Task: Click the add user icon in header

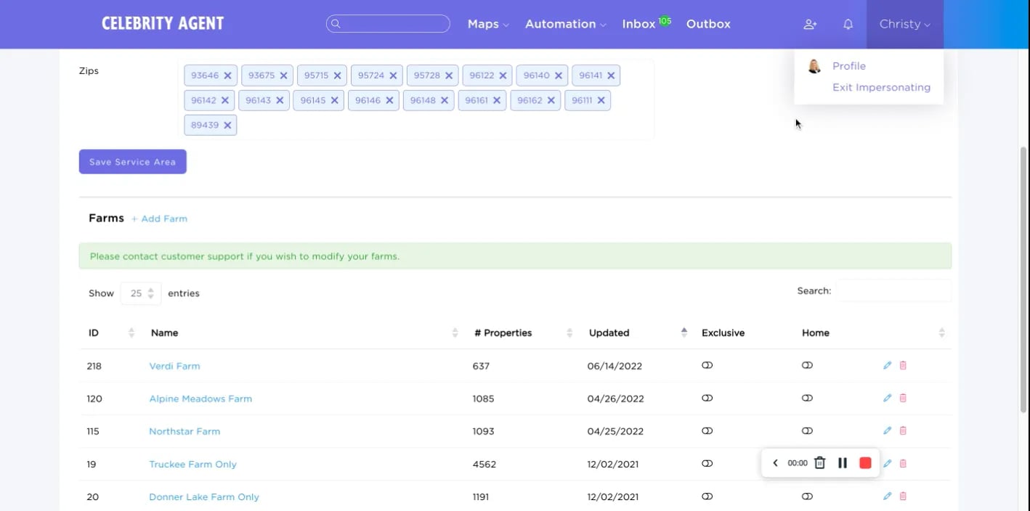Action: [810, 24]
